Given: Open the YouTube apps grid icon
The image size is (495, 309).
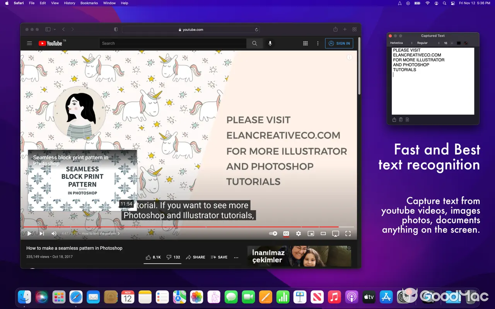Looking at the screenshot, I should (x=305, y=43).
